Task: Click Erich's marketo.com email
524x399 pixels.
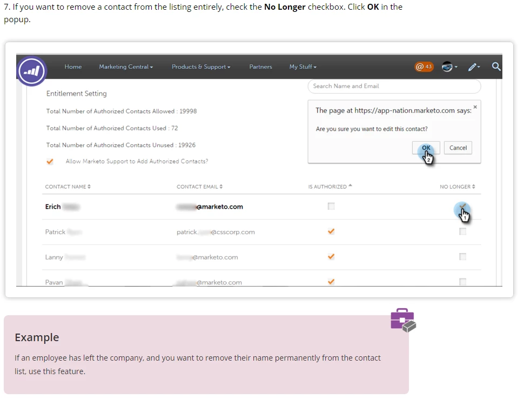Action: [x=210, y=207]
